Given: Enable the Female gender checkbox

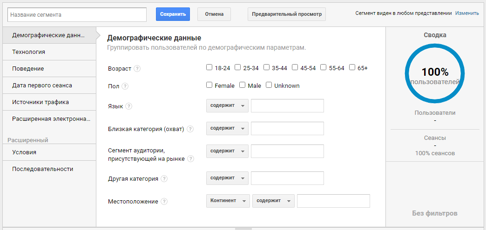Looking at the screenshot, I should pos(209,85).
